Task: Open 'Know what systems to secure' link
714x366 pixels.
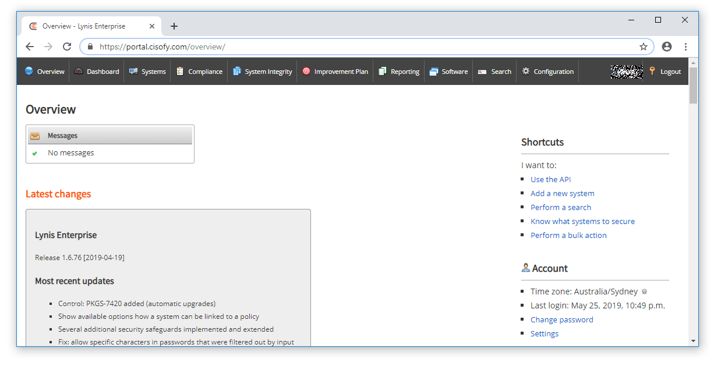Action: 582,221
